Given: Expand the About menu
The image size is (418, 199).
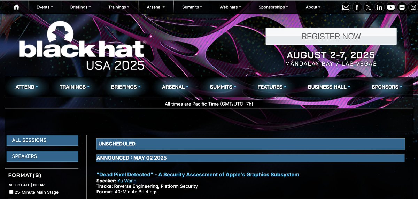Looking at the screenshot, I should [x=313, y=7].
